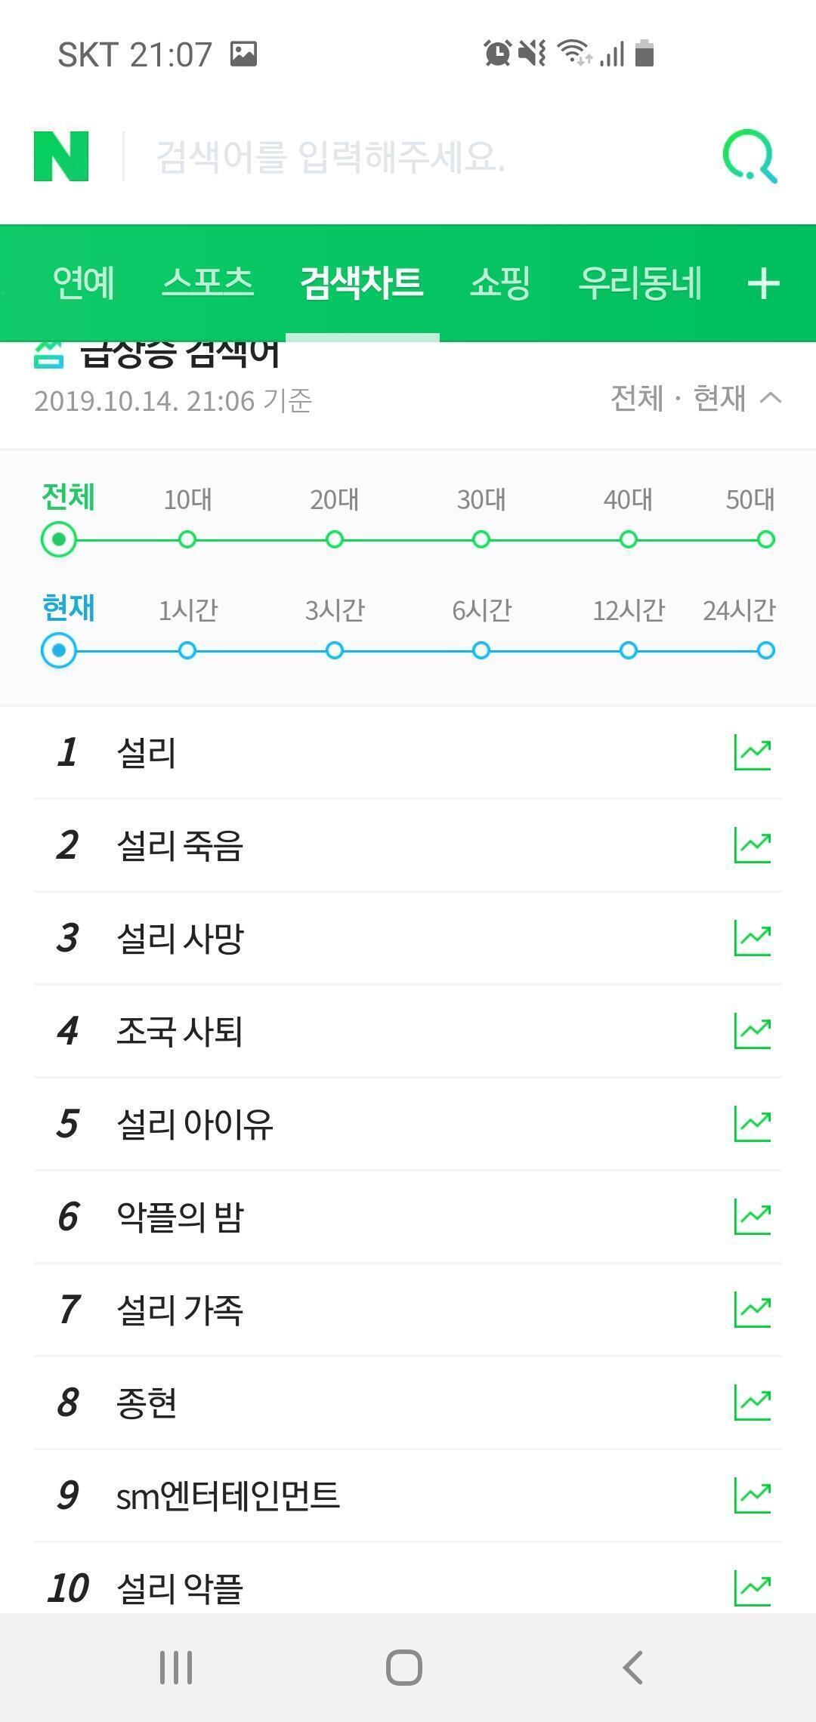The image size is (816, 1722).
Task: Open trend graph icon for sm엔터테인먼트
Action: coord(753,1495)
